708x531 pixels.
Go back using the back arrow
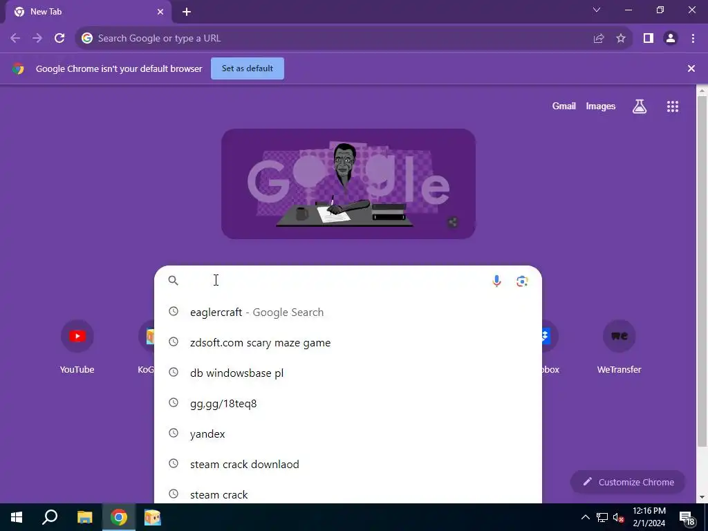click(15, 39)
